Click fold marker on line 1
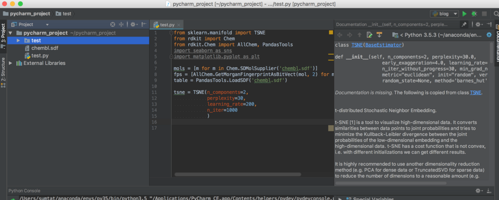Screen dimensions: 499x200 (171, 33)
